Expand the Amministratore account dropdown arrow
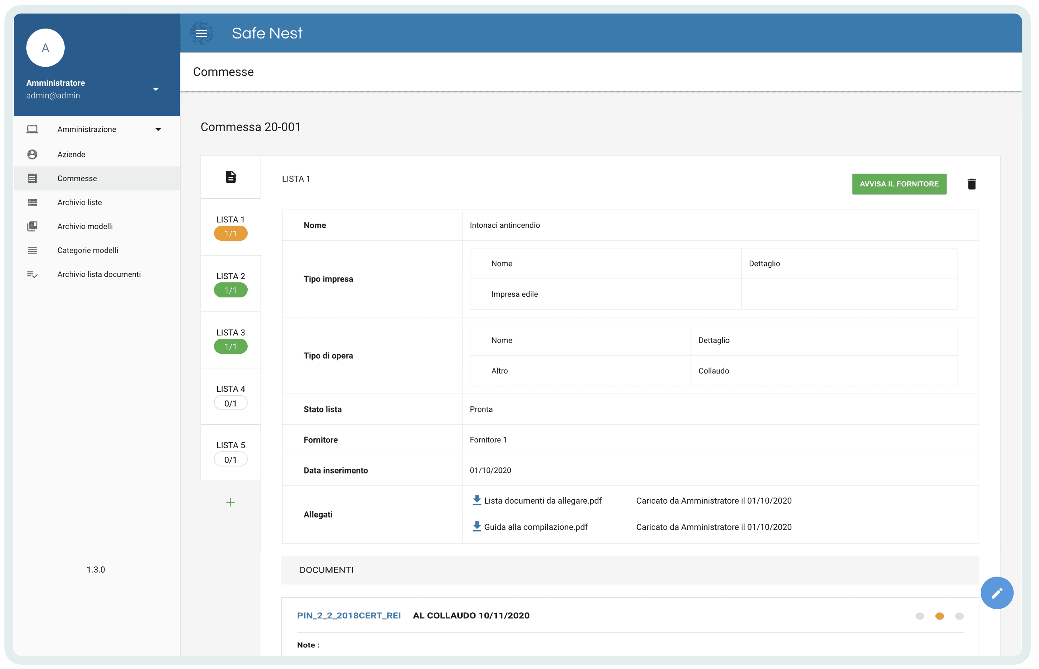1039x669 pixels. 156,90
